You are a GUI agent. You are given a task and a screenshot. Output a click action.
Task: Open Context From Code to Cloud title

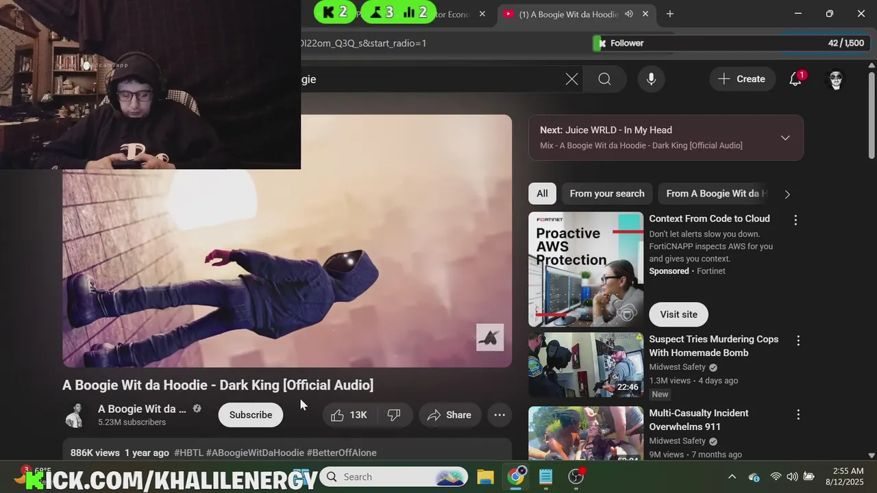(709, 218)
